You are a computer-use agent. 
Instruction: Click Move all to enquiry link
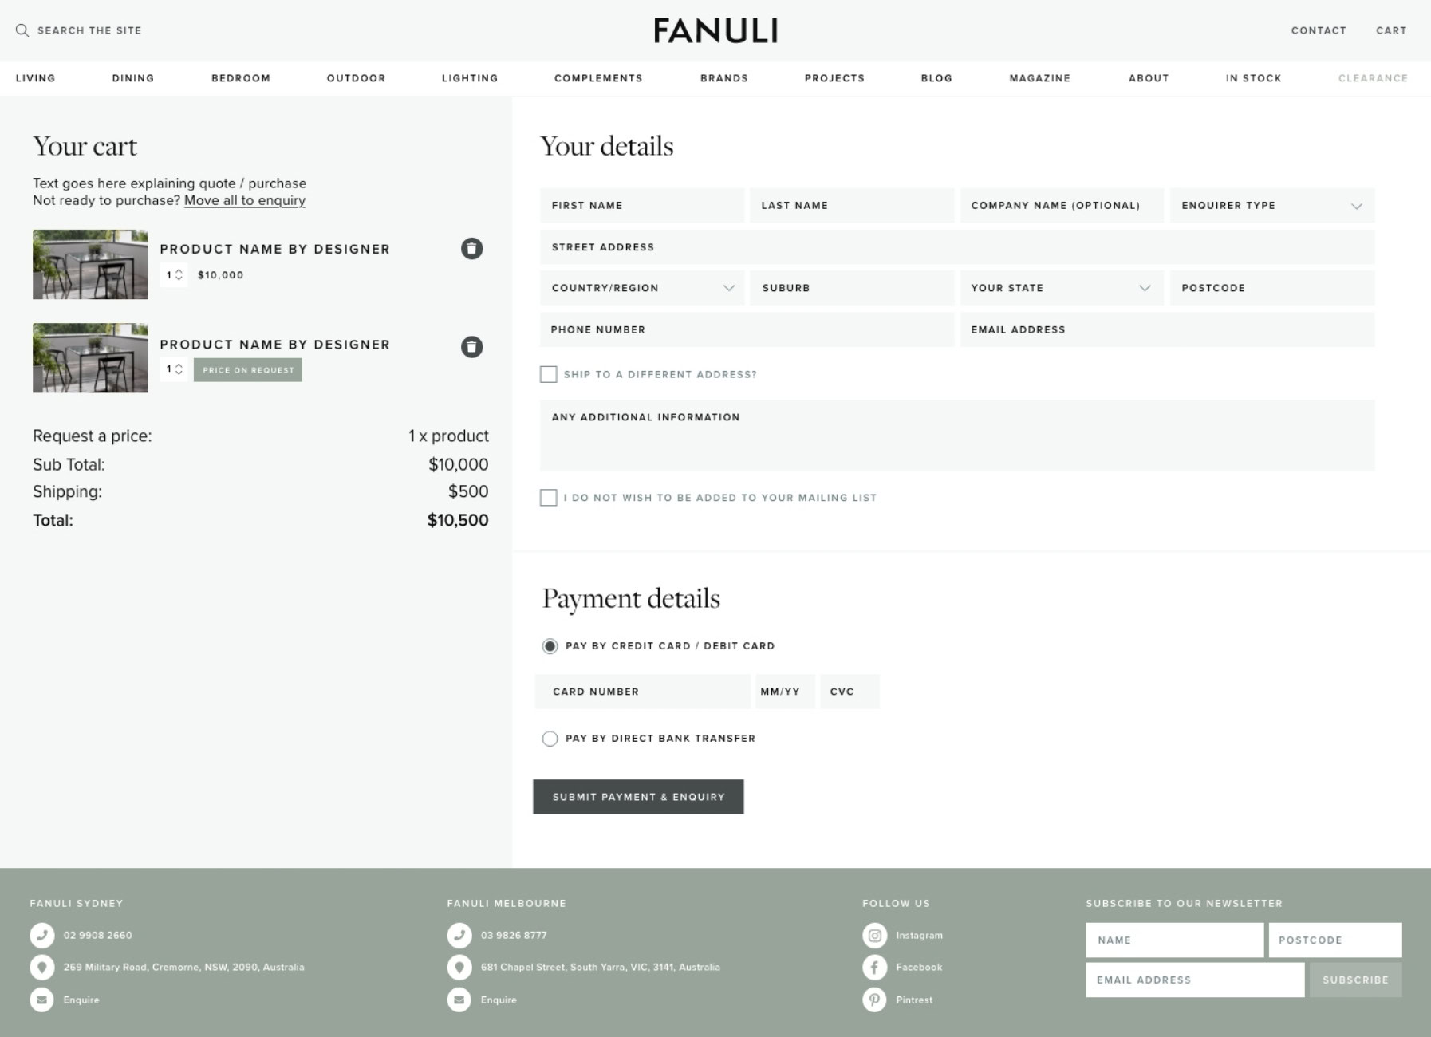[x=245, y=200]
